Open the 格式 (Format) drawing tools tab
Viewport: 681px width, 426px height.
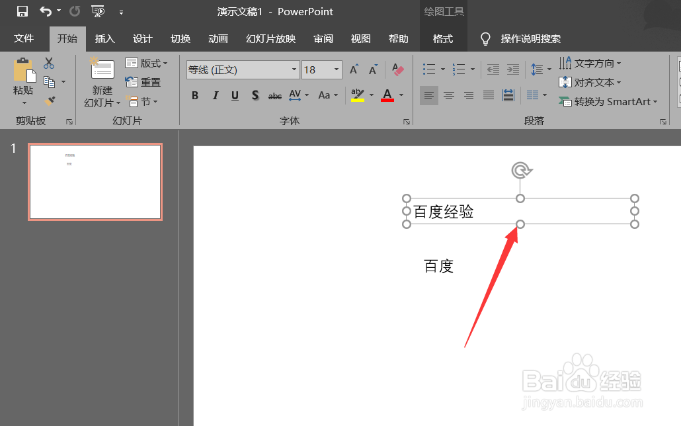pos(443,38)
